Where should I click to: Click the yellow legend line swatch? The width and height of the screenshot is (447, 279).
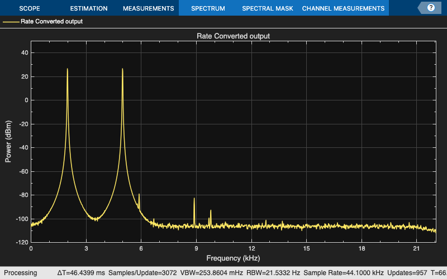pyautogui.click(x=11, y=22)
